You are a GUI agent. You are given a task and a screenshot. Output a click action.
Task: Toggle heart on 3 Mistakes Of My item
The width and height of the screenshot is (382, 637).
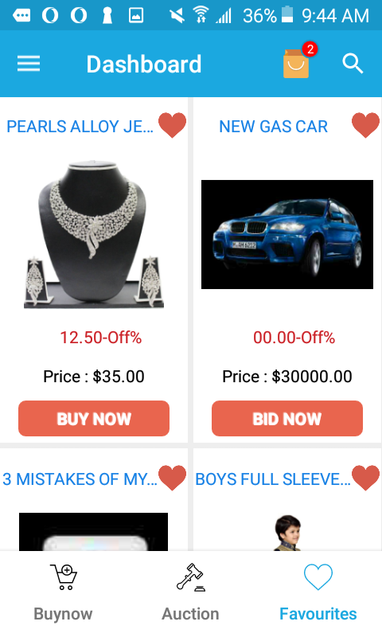[x=172, y=478]
